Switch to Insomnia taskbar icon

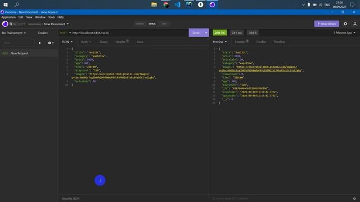coord(212,4)
